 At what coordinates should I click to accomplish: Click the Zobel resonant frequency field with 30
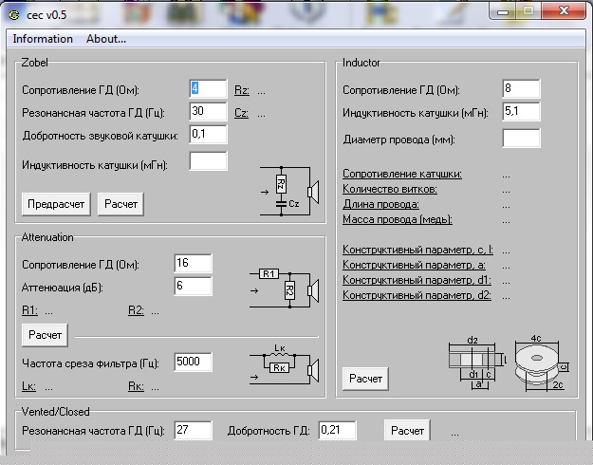[208, 111]
